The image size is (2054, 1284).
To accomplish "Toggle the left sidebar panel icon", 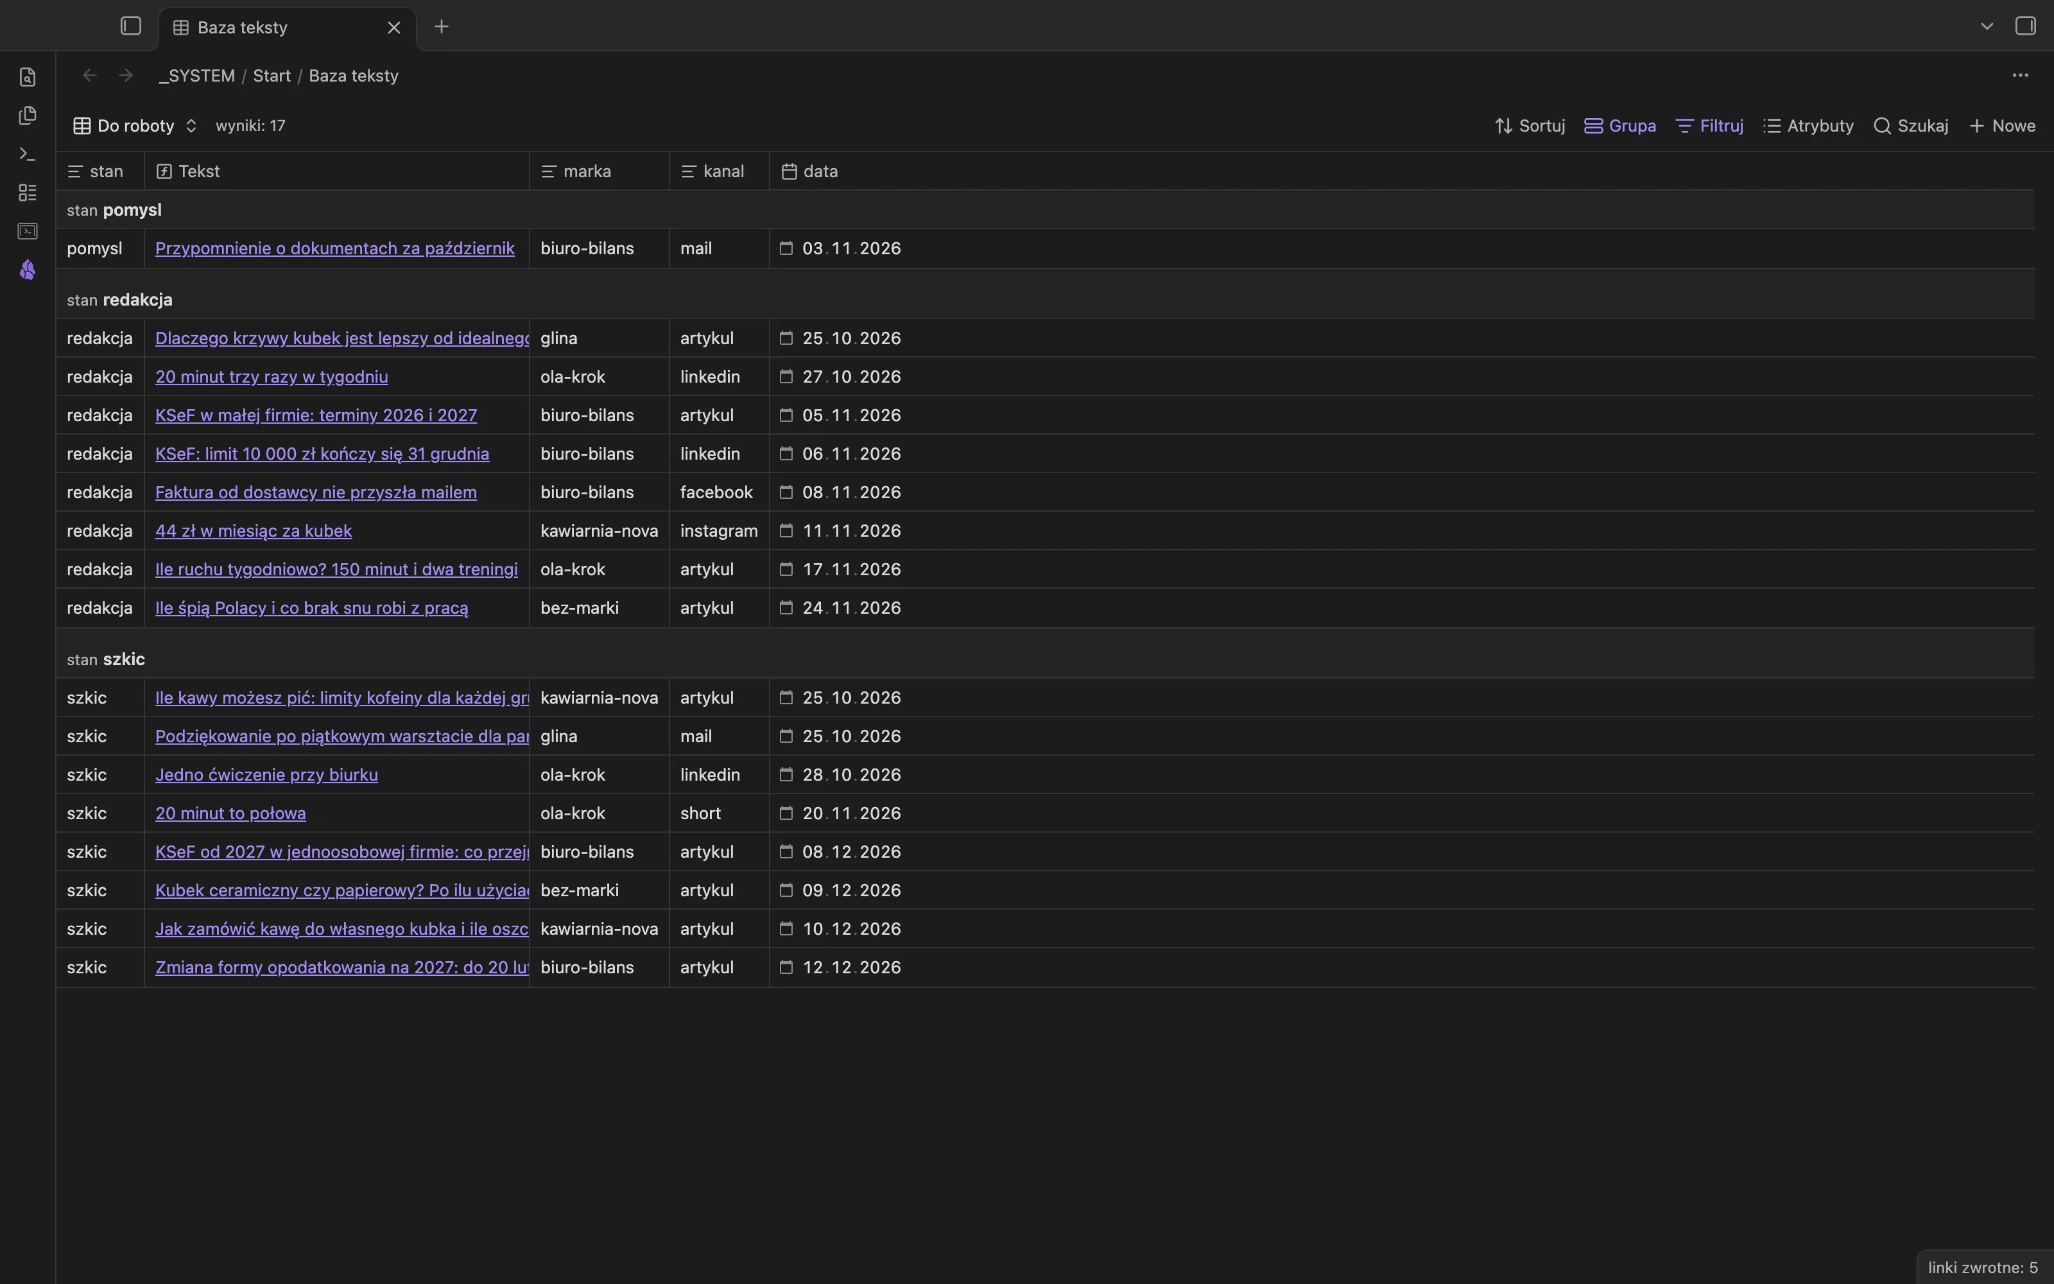I will pyautogui.click(x=131, y=26).
